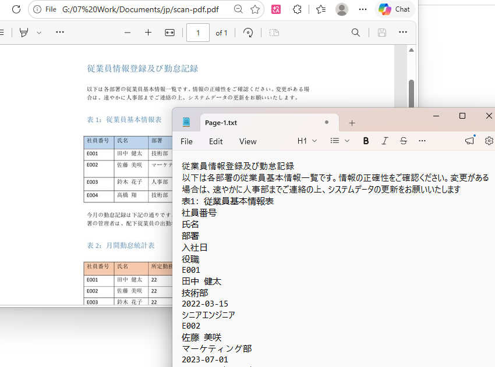Open the translate extension icon

(276, 9)
